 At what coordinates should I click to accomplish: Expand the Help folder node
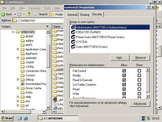18,97
